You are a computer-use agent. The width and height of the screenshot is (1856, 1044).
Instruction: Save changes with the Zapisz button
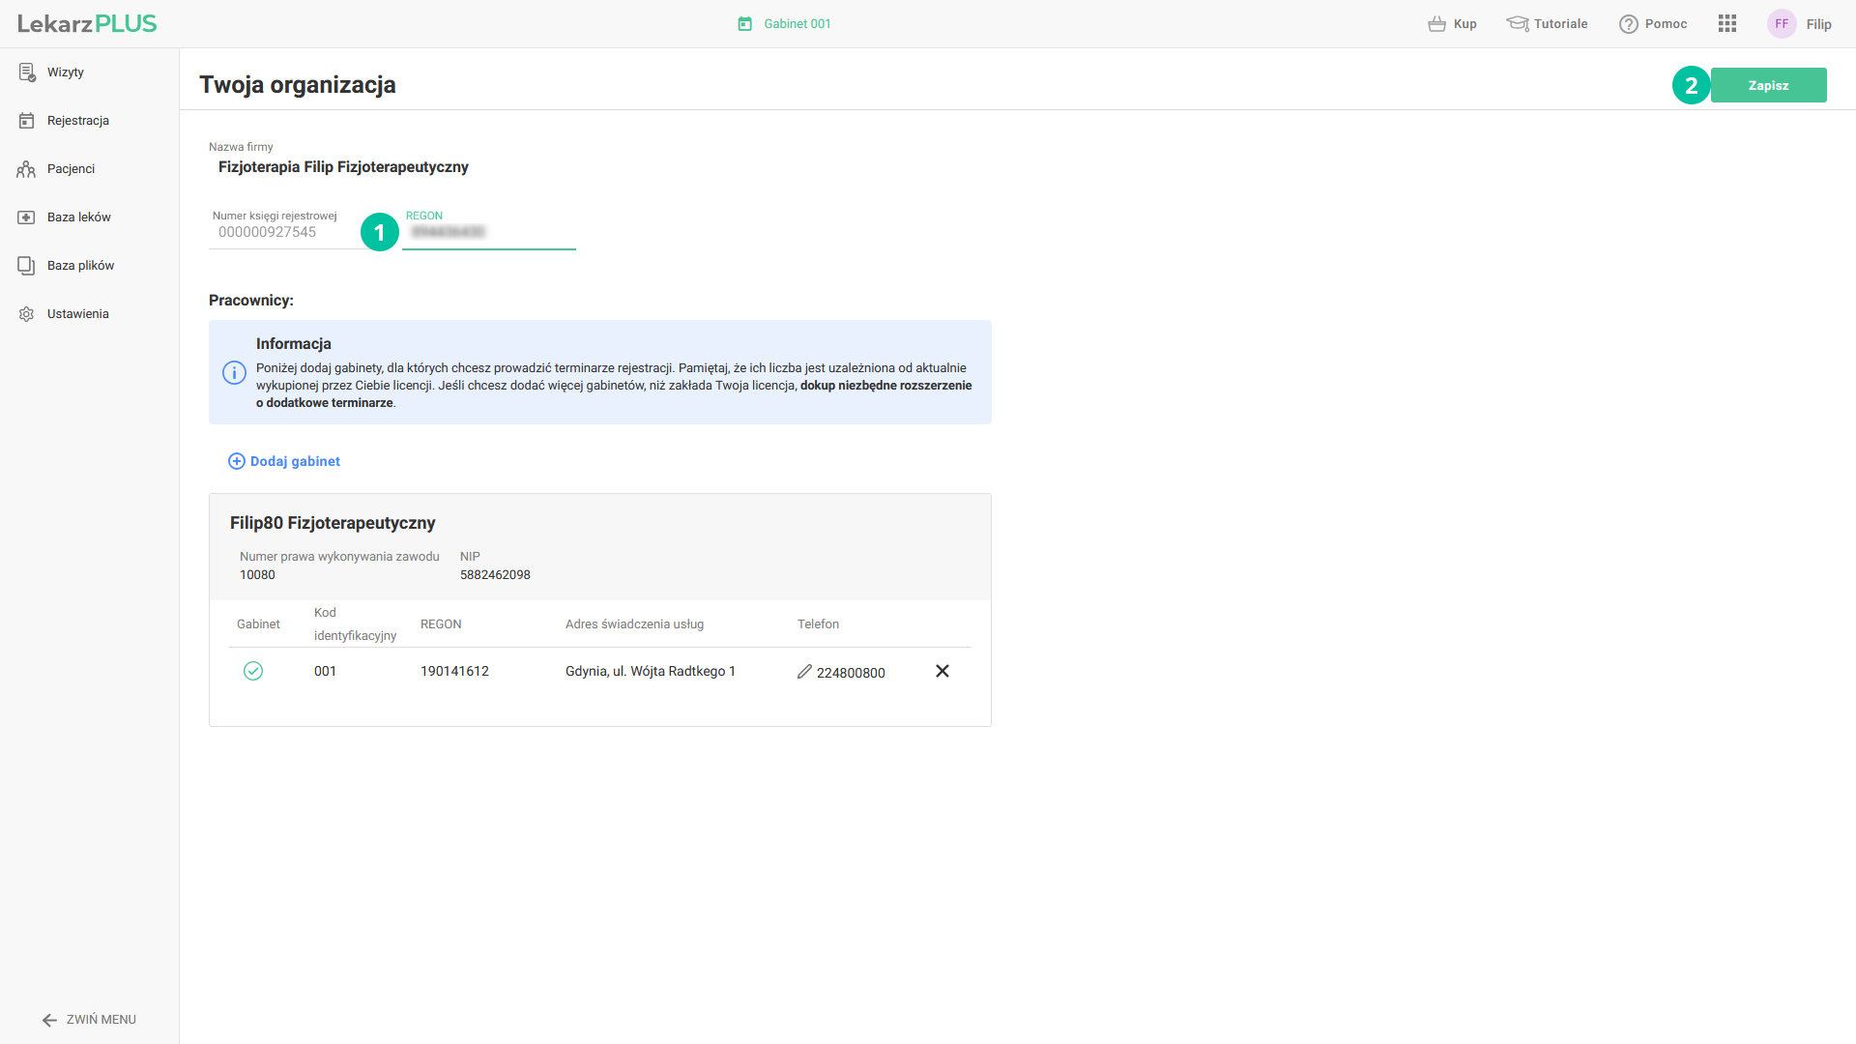1768,85
